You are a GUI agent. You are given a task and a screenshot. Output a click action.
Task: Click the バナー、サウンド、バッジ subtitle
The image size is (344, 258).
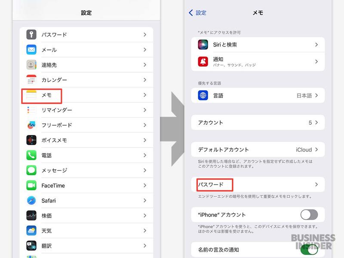point(234,65)
